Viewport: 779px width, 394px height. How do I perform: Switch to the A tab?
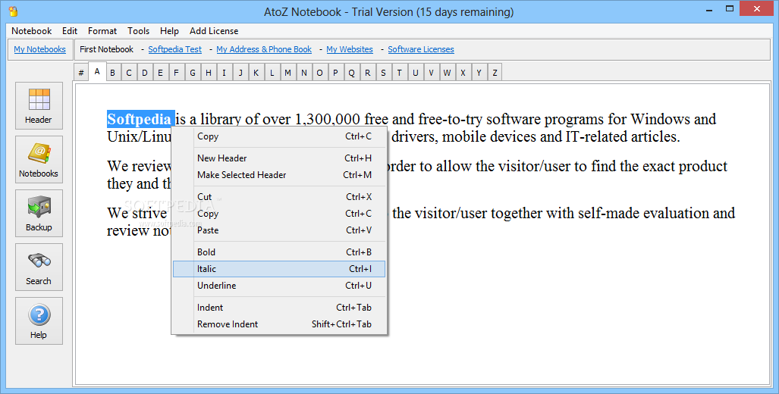97,71
